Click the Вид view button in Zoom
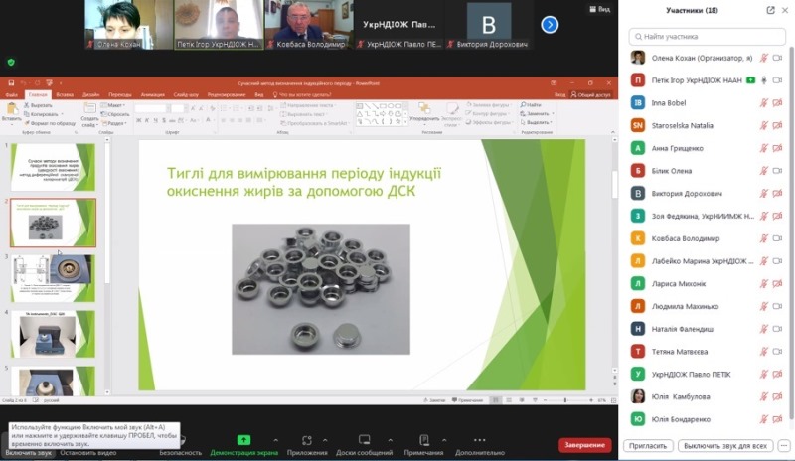Viewport: 795px width, 461px height. [x=599, y=9]
